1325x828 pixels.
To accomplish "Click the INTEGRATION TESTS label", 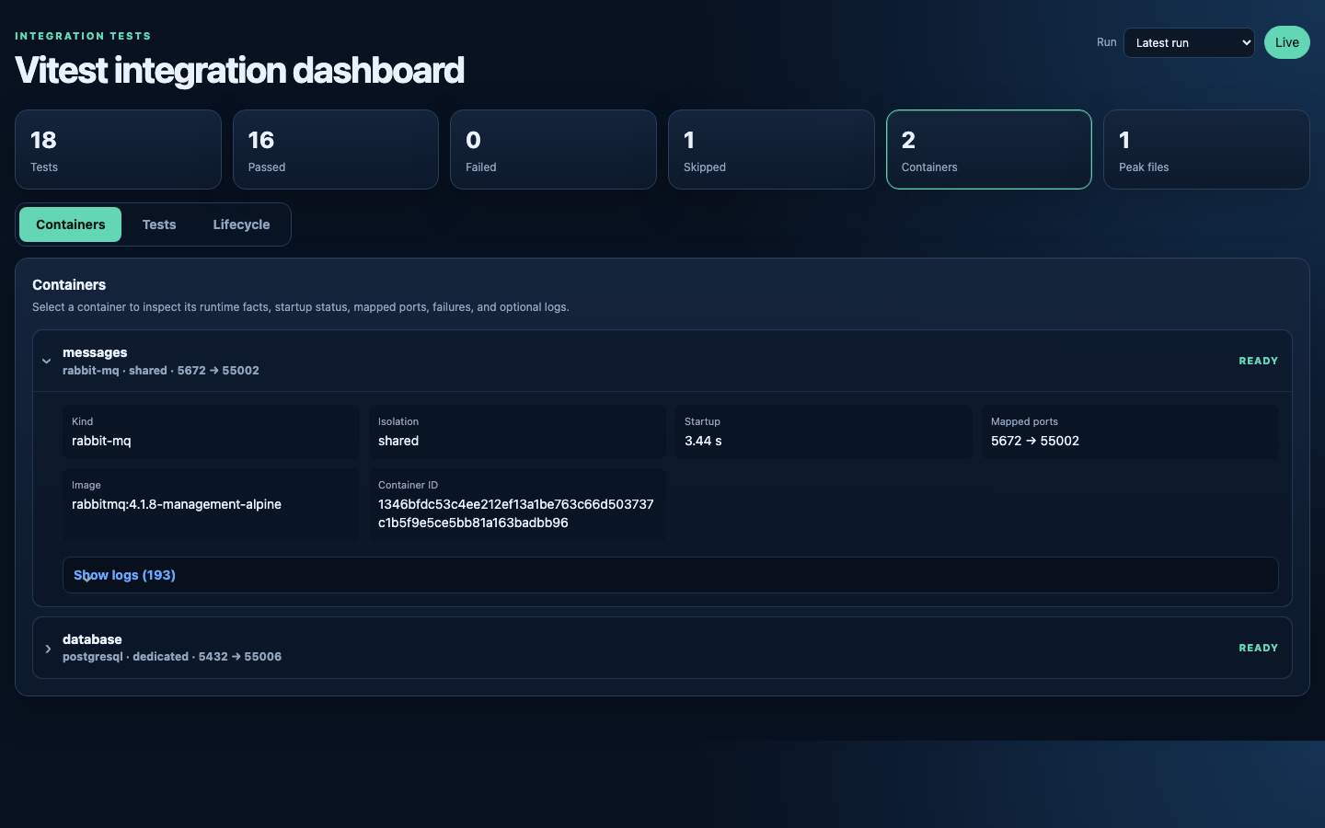I will point(83,36).
